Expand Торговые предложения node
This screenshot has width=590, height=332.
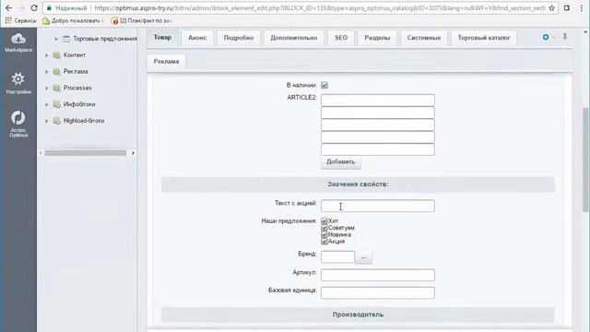[56, 39]
